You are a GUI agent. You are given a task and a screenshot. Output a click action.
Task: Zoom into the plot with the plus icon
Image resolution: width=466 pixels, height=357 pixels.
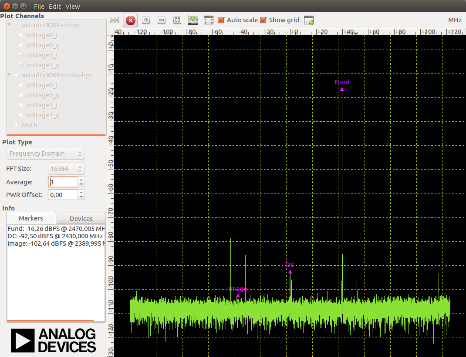pos(145,20)
